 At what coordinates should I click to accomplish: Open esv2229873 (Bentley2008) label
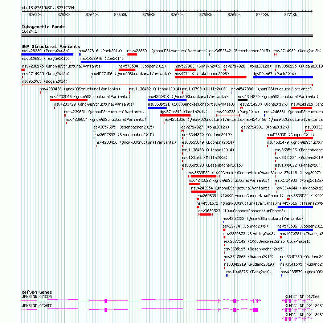(249, 234)
